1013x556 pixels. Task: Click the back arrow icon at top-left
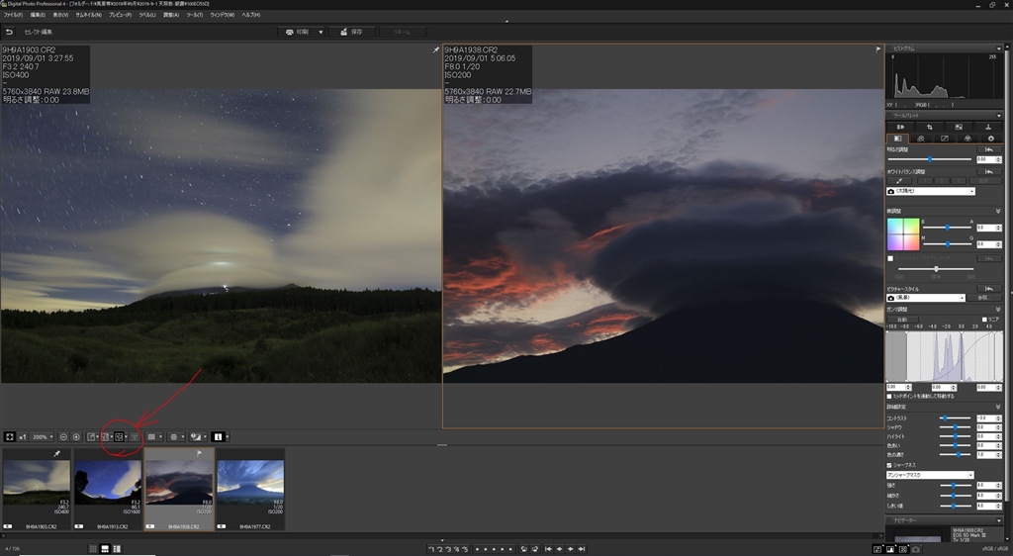(9, 32)
